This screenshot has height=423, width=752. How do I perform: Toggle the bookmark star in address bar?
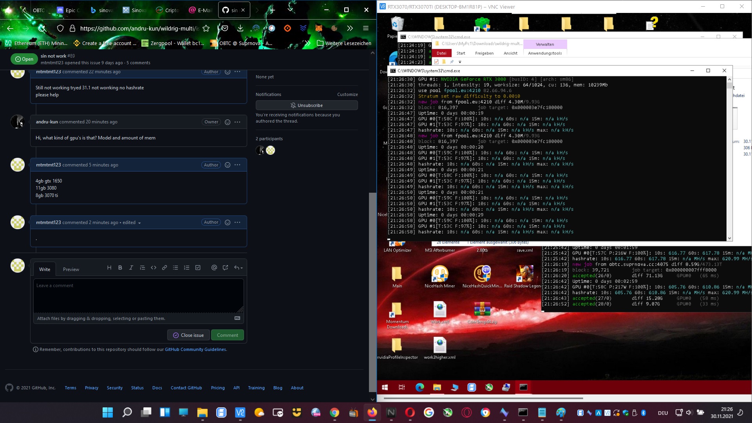click(x=206, y=28)
